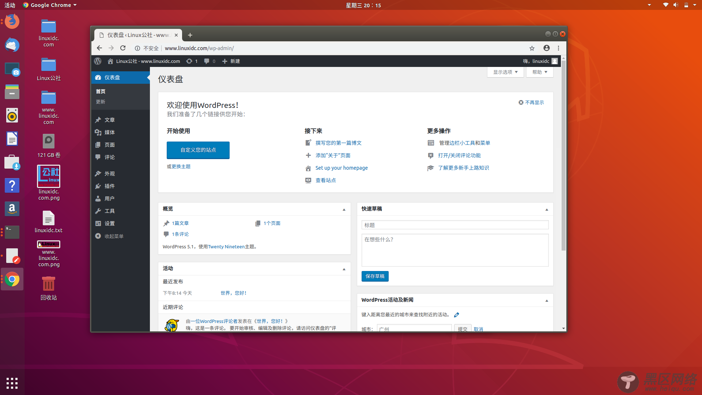Open 外观 in the sidebar

(x=120, y=174)
